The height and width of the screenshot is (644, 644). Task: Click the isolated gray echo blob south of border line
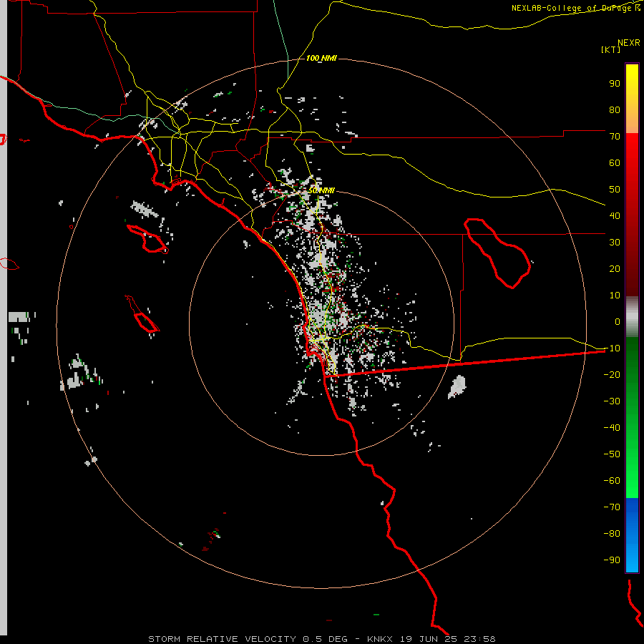point(457,387)
